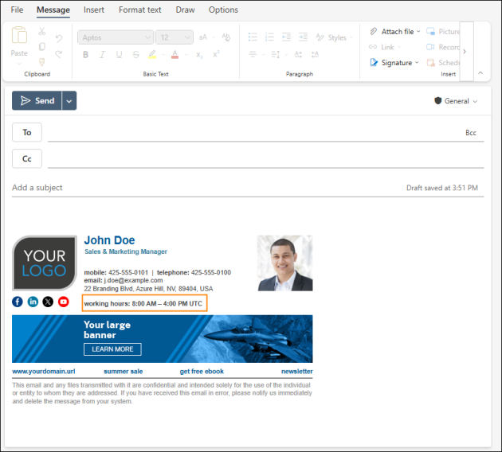Click the right-to-left text direction icon
This screenshot has width=502, height=452.
point(315,55)
